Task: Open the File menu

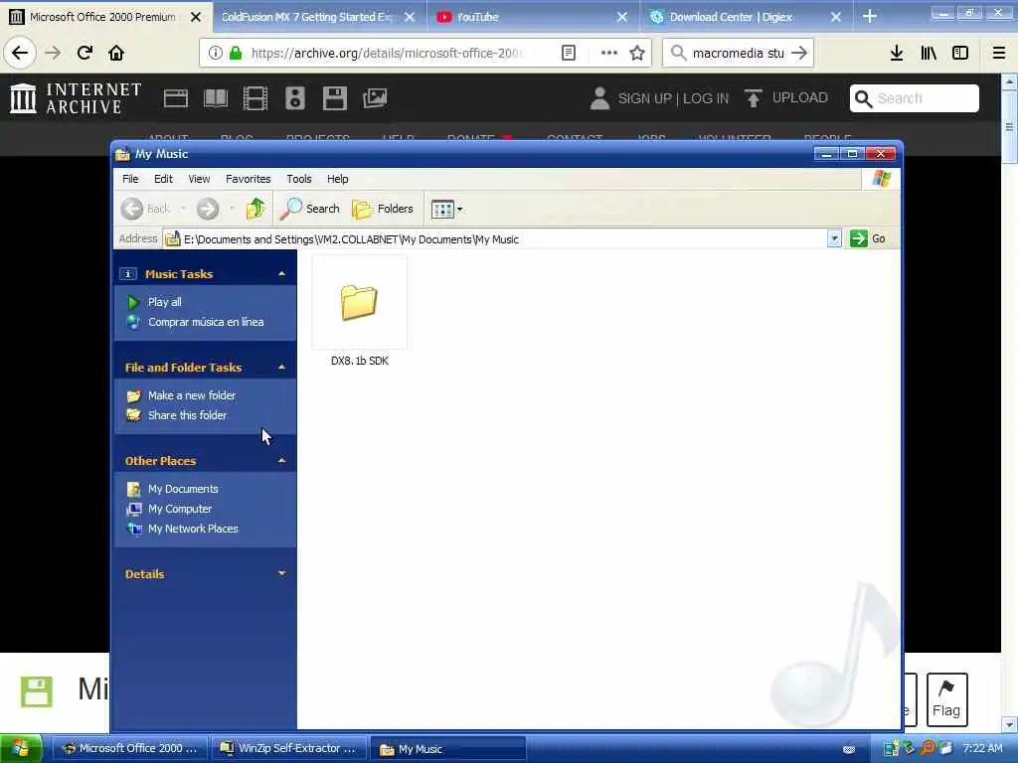Action: pos(130,179)
